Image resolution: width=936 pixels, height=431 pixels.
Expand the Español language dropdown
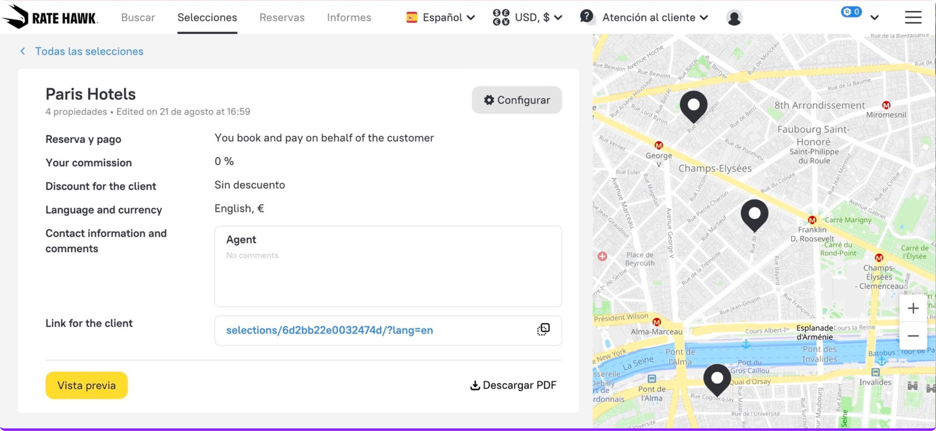pos(441,18)
